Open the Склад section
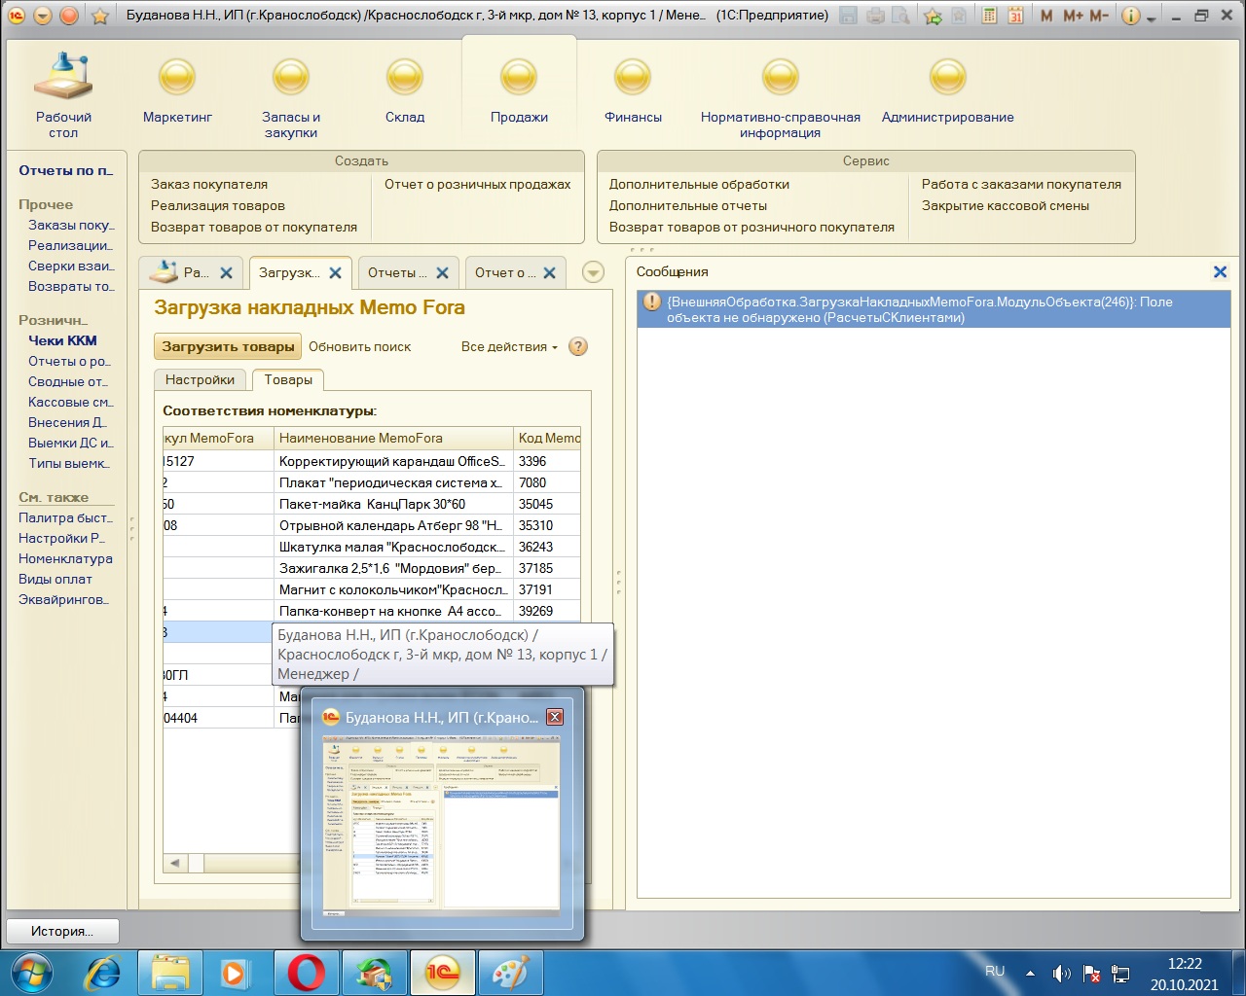 click(x=404, y=93)
